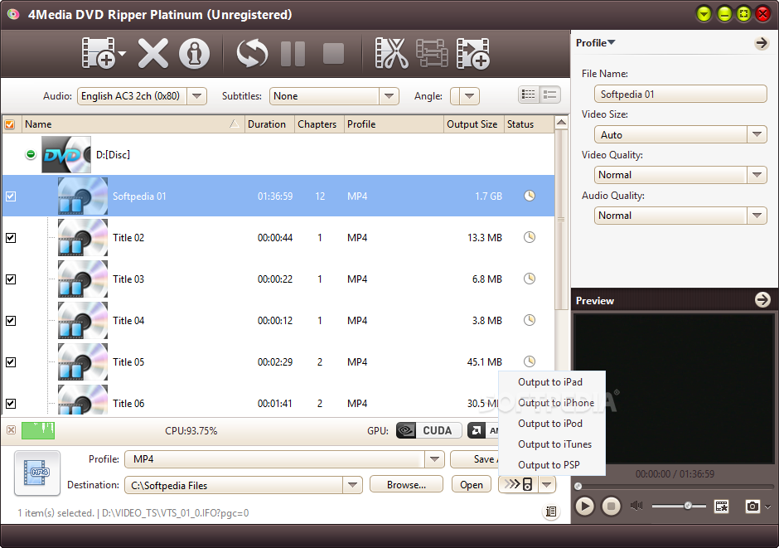Choose Output to iTunes
Viewport: 779px width, 548px height.
[554, 444]
